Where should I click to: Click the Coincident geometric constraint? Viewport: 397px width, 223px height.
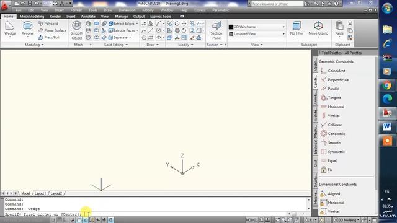(332, 71)
